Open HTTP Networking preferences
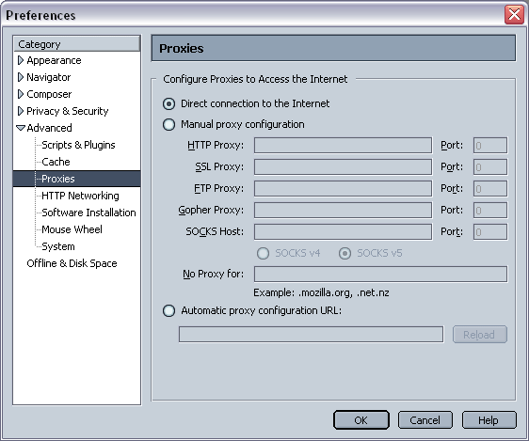 [x=80, y=196]
